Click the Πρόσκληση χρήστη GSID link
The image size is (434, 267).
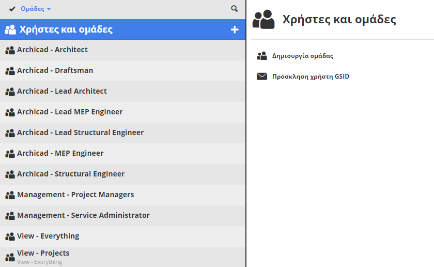point(311,77)
